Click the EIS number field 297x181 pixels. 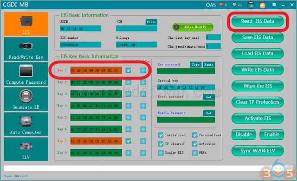80,45
